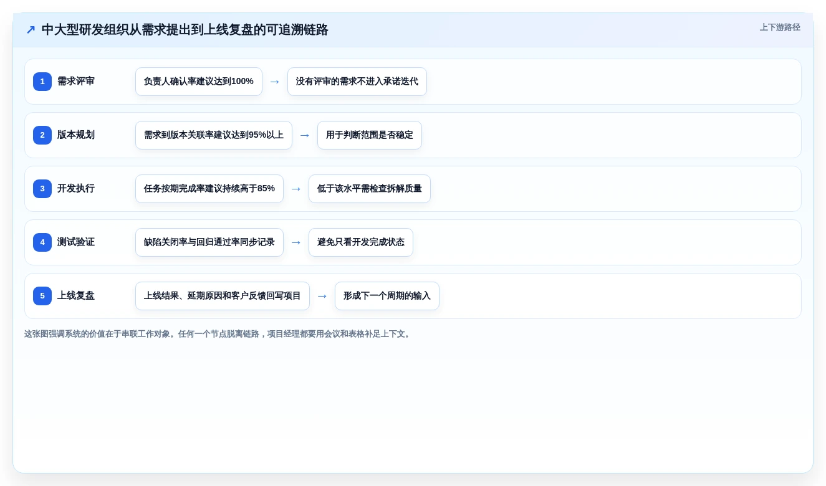
Task: Click the step 4 number badge
Action: click(42, 242)
